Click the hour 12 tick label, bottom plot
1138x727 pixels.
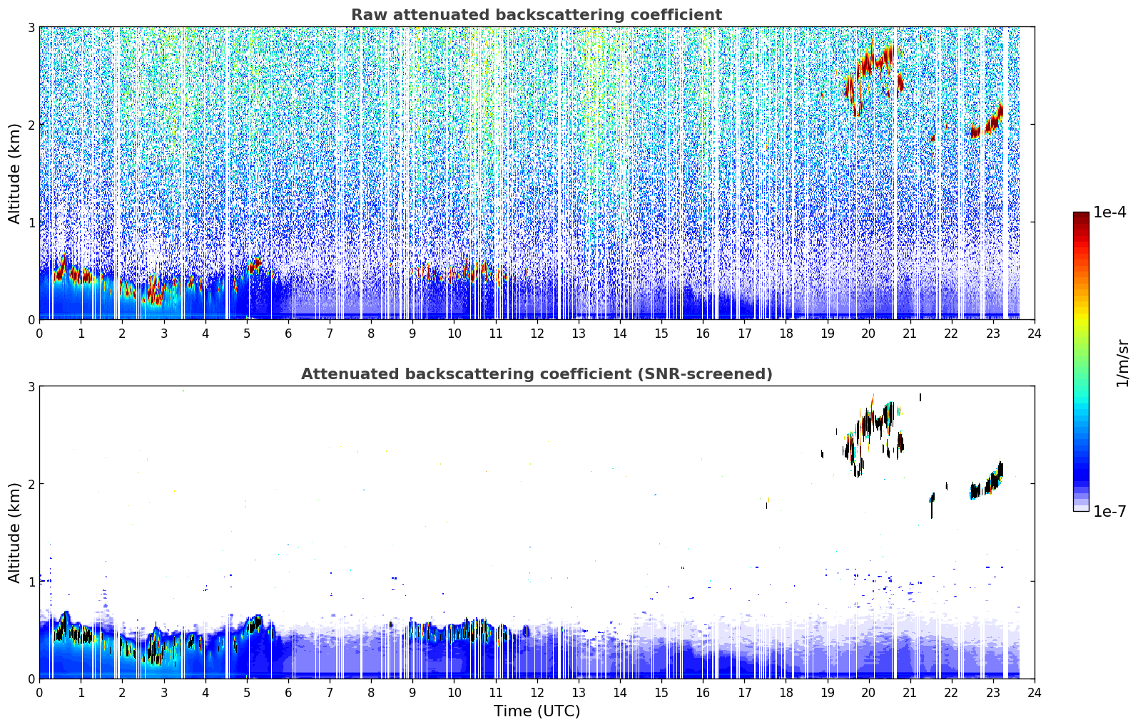[x=537, y=692]
